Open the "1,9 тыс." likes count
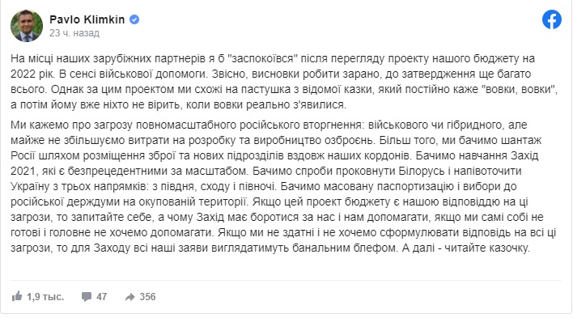Viewport: 573px width, 318px height. click(x=45, y=297)
